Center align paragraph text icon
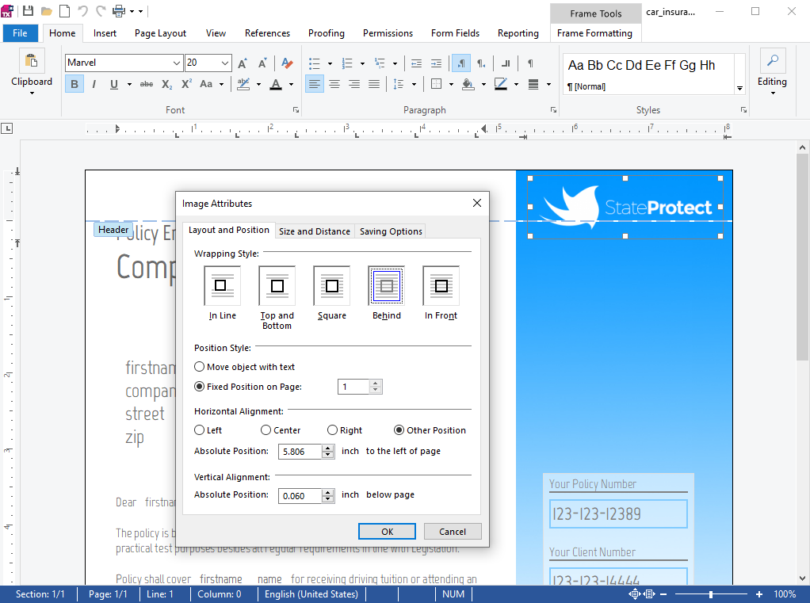This screenshot has height=603, width=810. [x=334, y=84]
